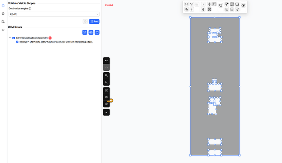Image resolution: width=282 pixels, height=163 pixels.
Task: Click the blue export errors file button
Action: click(85, 32)
